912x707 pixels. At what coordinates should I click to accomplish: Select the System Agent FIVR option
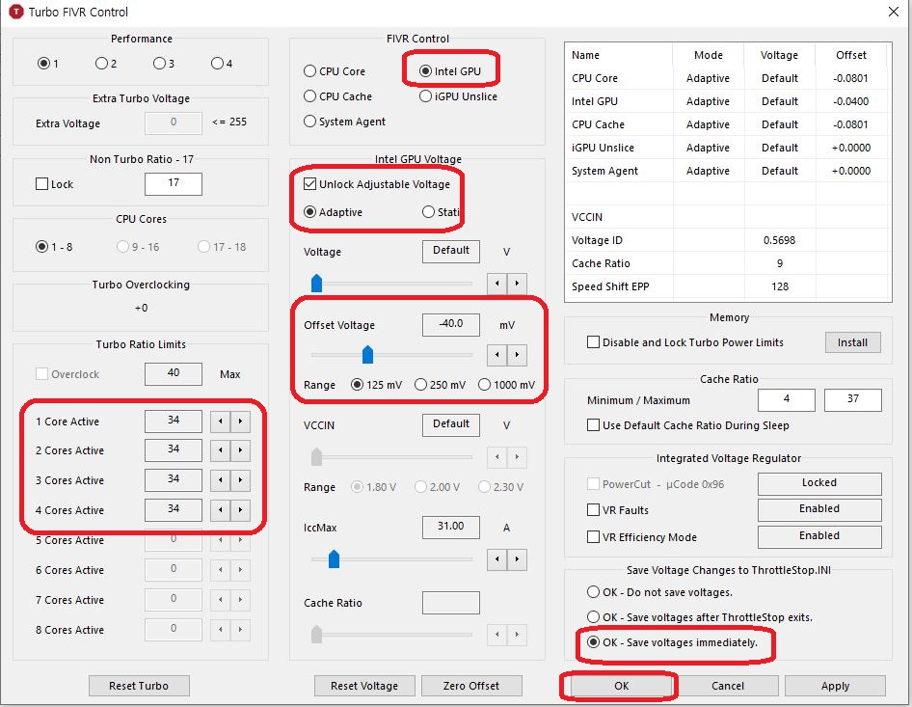tap(344, 121)
